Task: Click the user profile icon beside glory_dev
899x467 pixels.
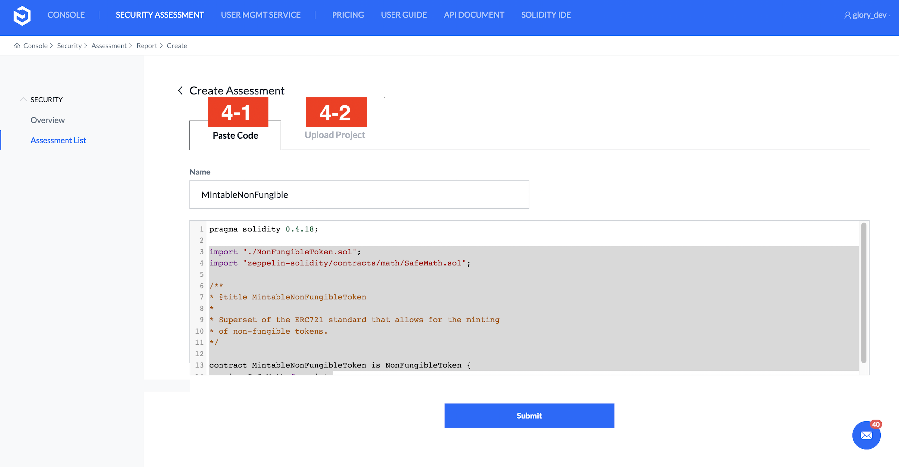Action: tap(847, 15)
